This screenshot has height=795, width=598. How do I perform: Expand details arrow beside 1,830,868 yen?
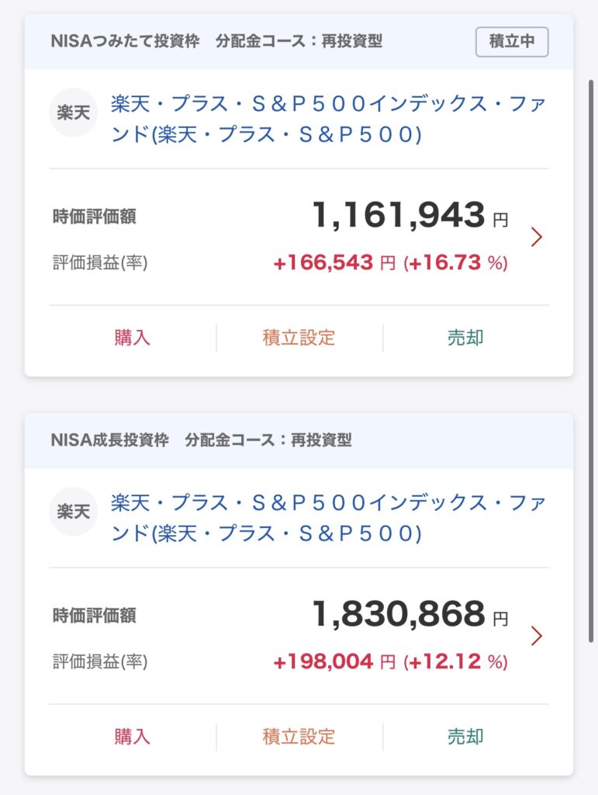click(x=536, y=636)
